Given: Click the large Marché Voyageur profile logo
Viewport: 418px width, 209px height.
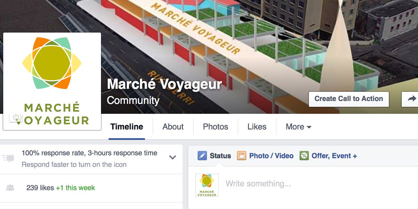Looking at the screenshot, I should 52,81.
